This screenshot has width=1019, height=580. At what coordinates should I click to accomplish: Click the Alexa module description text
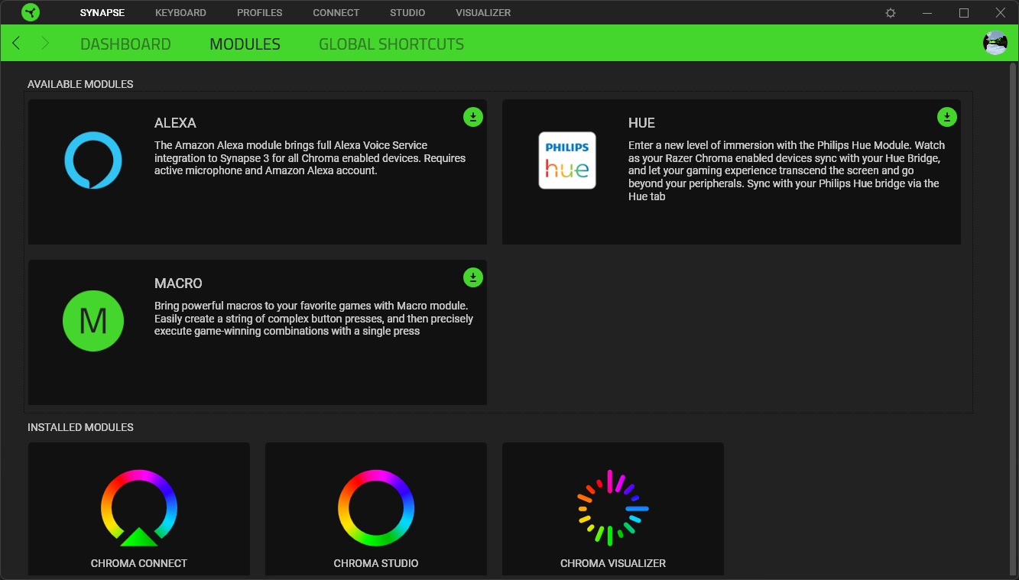pos(310,157)
